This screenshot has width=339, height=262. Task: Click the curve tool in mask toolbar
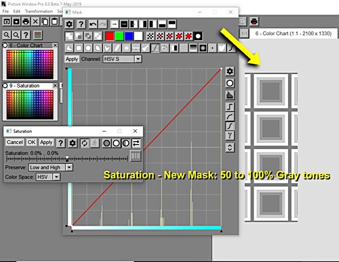point(155,48)
